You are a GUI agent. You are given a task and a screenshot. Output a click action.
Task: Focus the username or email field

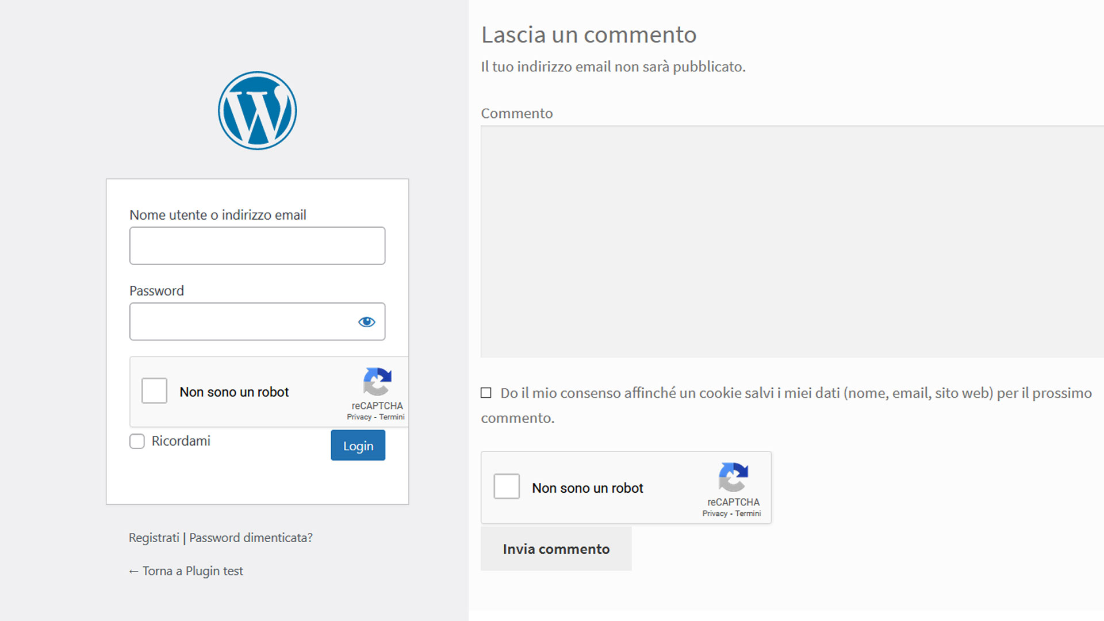tap(257, 246)
